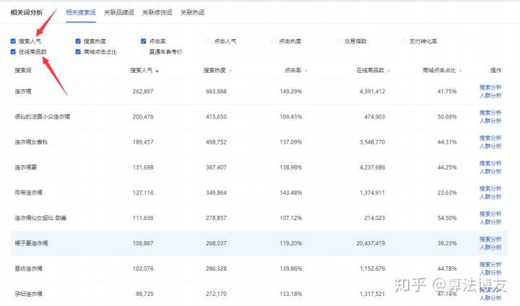Select the 关联热词 tab
Image resolution: width=520 pixels, height=306 pixels.
[191, 12]
